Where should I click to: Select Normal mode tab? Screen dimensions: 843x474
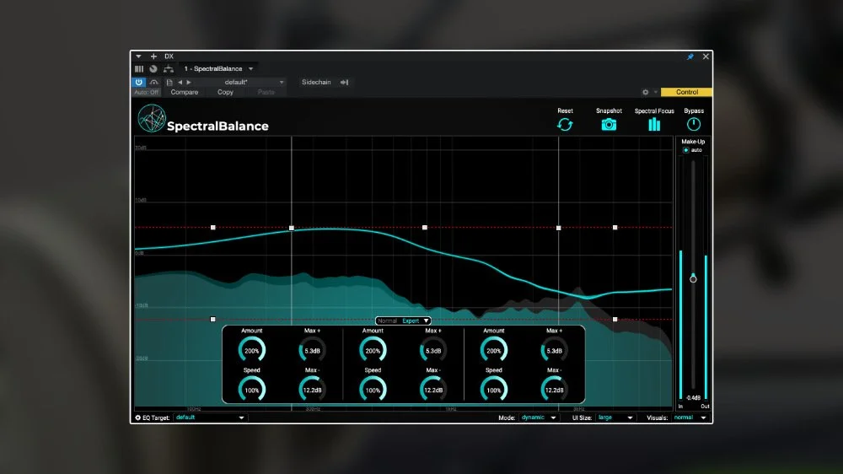387,320
